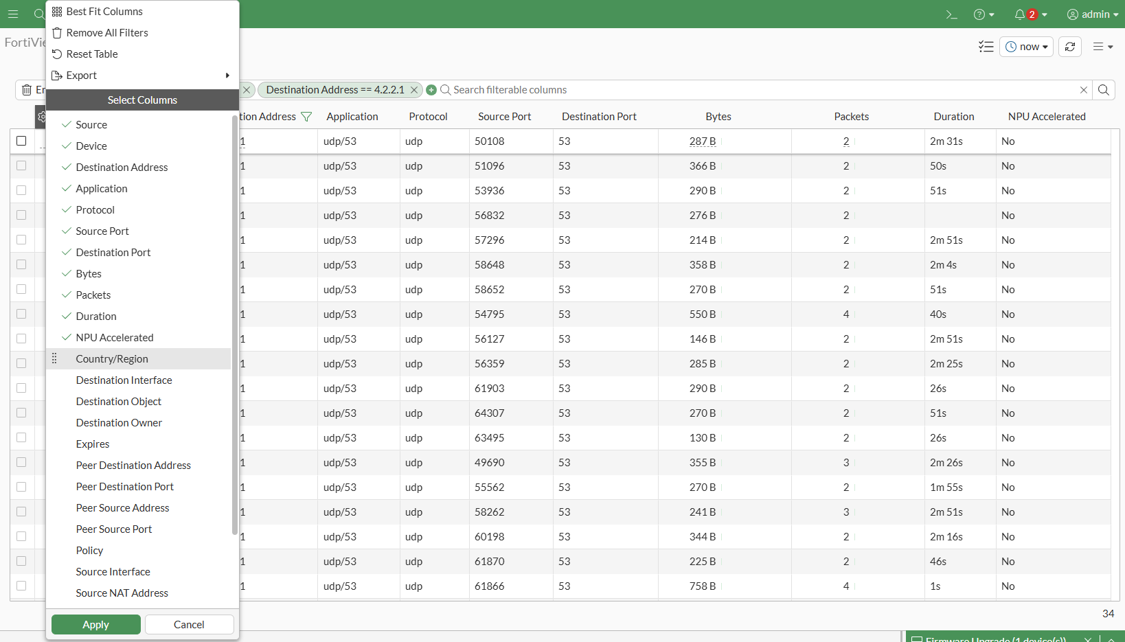Uncheck the NPU Accelerated column
This screenshot has width=1125, height=642.
coord(115,338)
